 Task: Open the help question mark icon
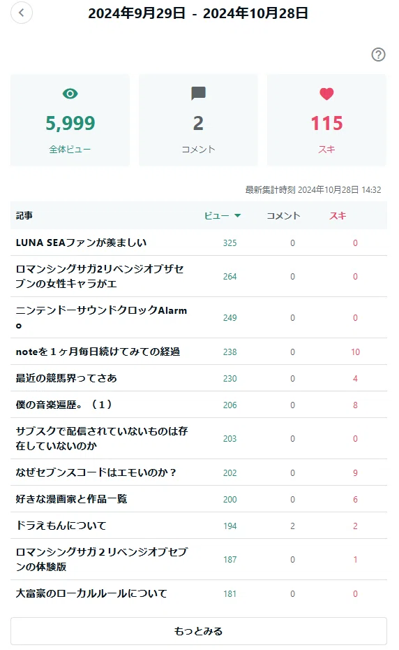pyautogui.click(x=378, y=55)
